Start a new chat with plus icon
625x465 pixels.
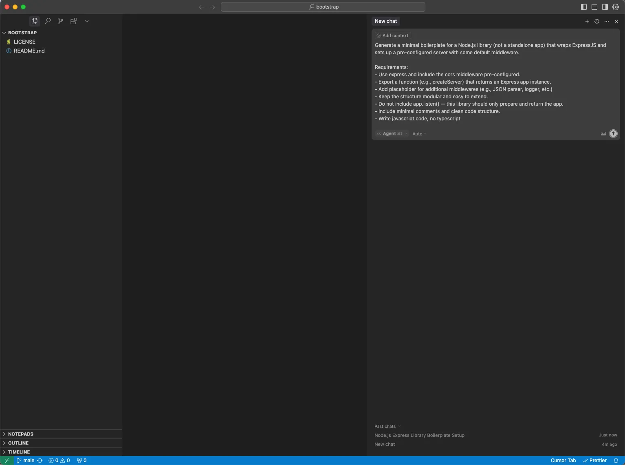pos(587,21)
